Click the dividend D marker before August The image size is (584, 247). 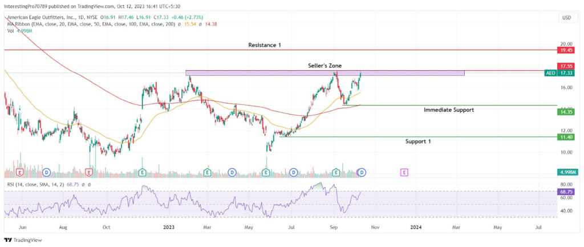(46, 172)
